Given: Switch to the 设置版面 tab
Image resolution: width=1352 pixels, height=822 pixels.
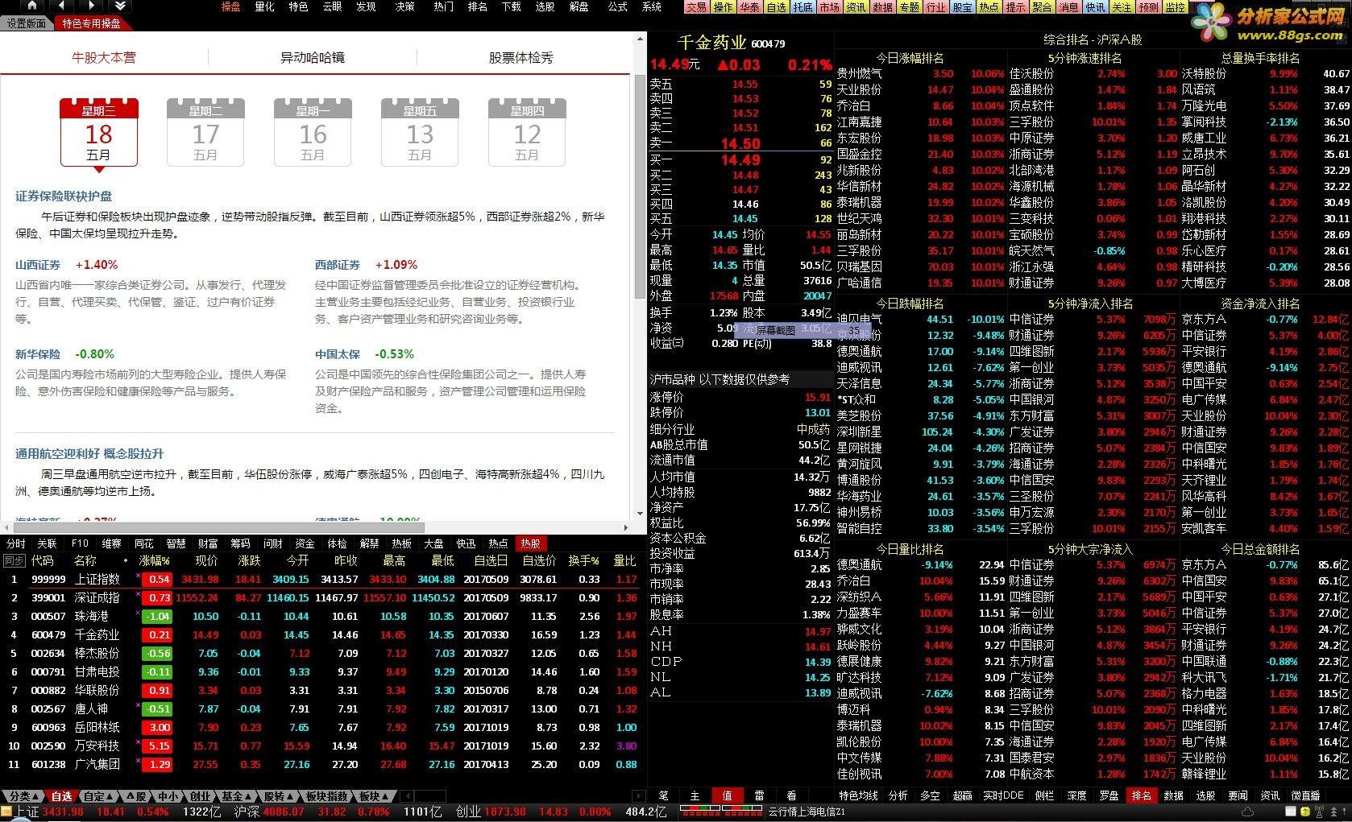Looking at the screenshot, I should (x=27, y=23).
